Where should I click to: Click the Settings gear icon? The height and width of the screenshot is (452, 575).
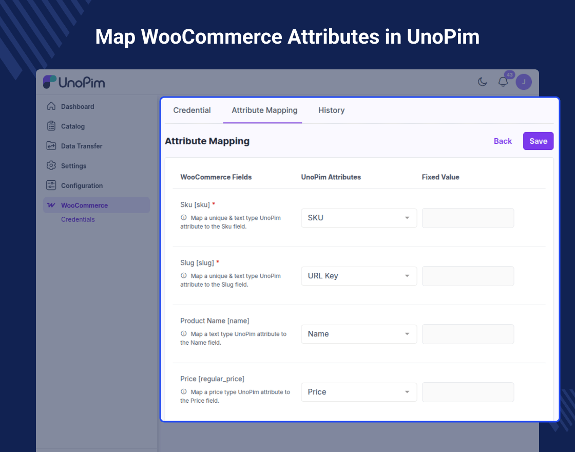(51, 165)
